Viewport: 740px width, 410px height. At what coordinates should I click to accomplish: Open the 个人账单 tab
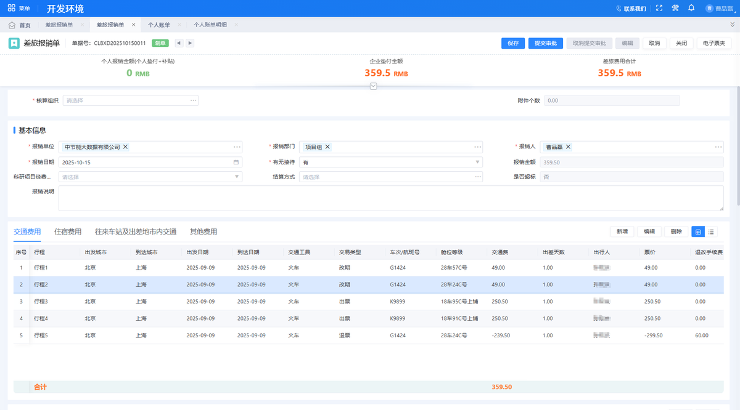click(159, 25)
